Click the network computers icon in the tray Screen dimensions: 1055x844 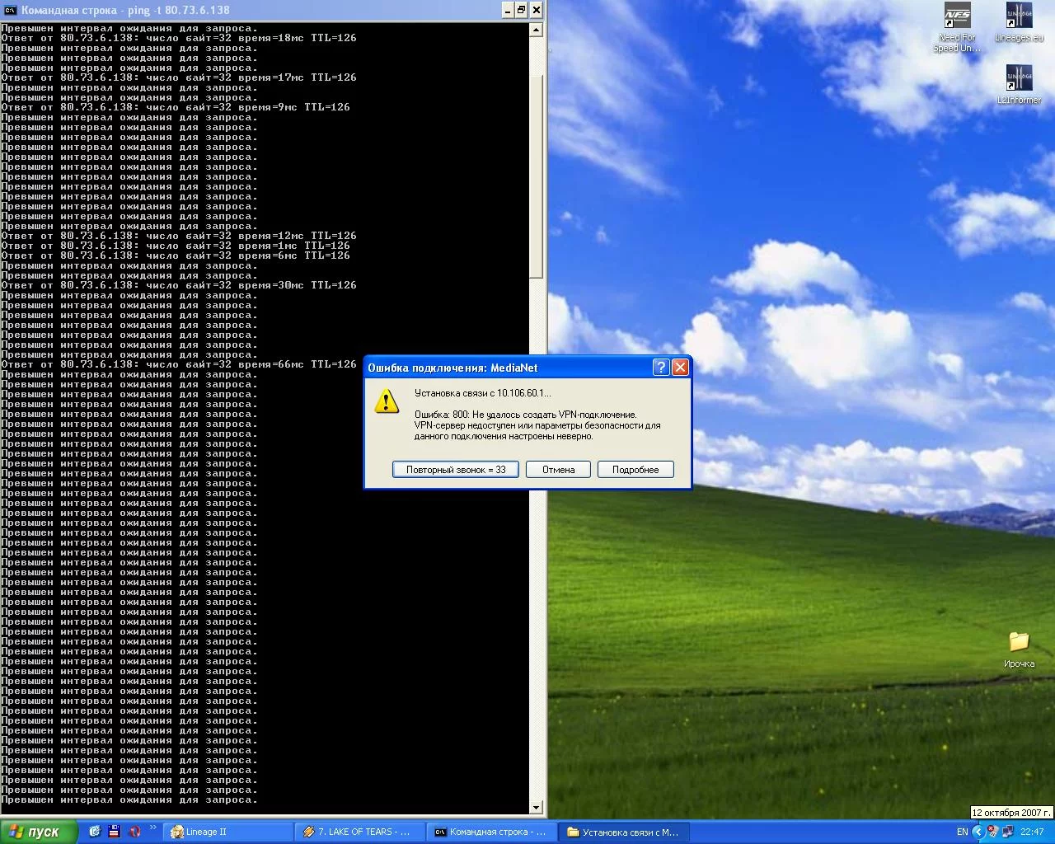click(1007, 832)
